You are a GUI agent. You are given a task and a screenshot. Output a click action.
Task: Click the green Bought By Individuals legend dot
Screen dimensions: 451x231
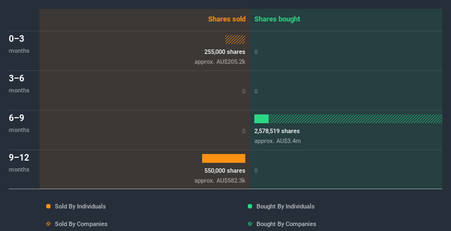pos(250,206)
